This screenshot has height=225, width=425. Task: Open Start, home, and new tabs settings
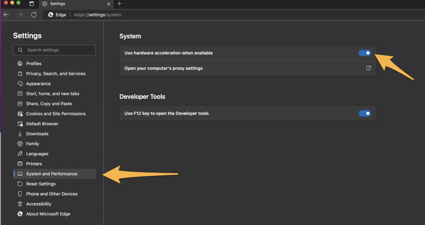[x=55, y=93]
